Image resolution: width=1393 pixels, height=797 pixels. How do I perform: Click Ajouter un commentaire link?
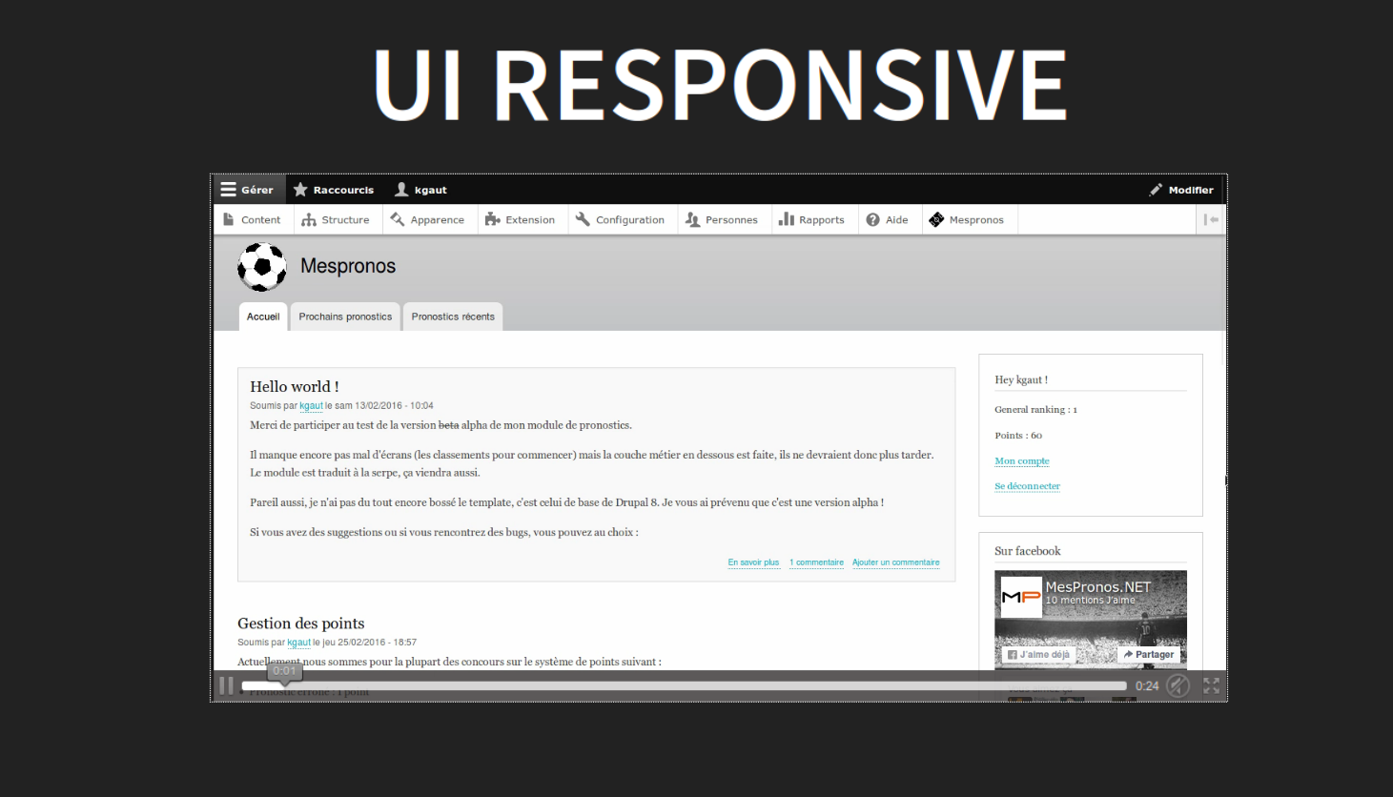click(895, 562)
